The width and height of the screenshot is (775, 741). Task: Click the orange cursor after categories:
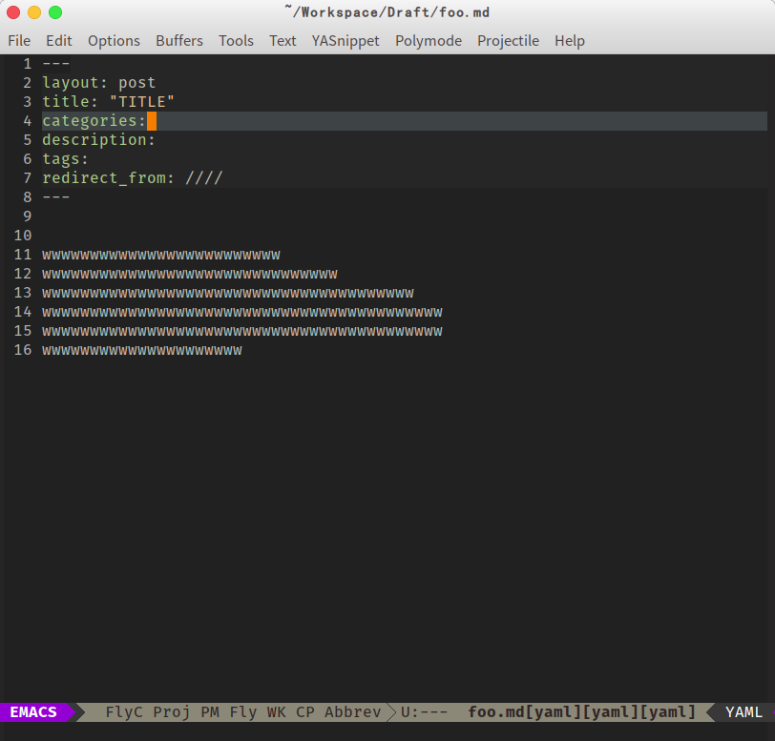coord(152,120)
